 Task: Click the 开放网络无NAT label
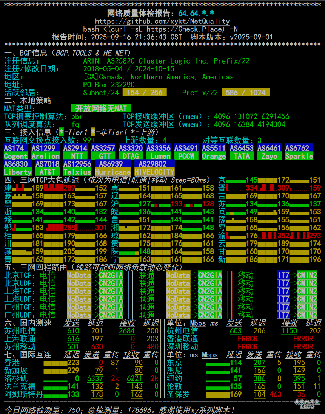click(101, 108)
